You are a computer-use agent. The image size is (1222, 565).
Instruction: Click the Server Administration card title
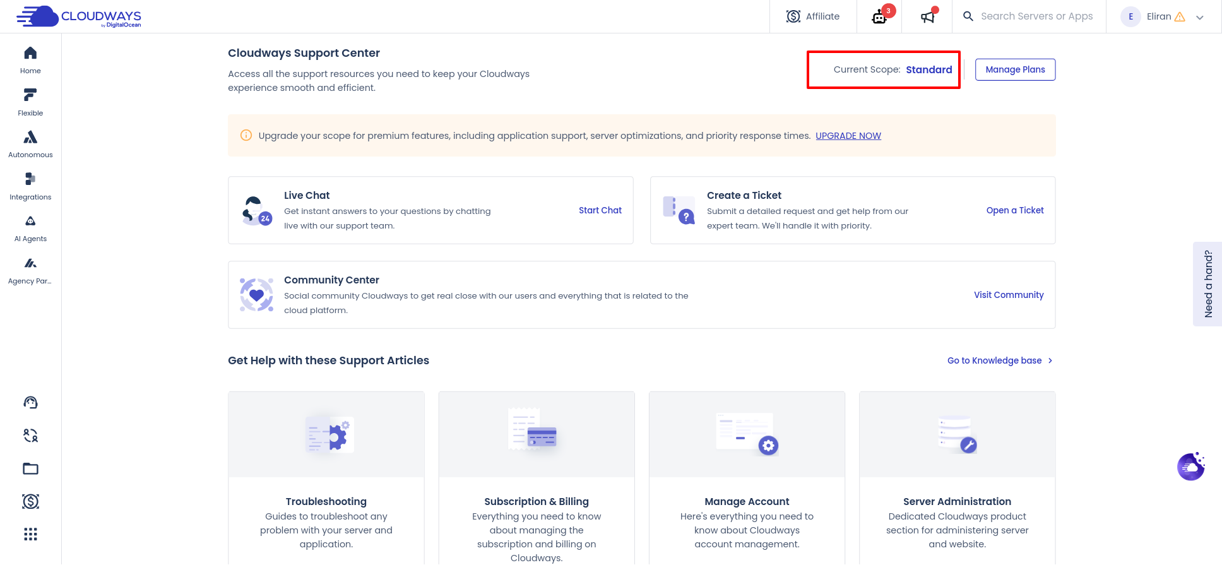[957, 501]
